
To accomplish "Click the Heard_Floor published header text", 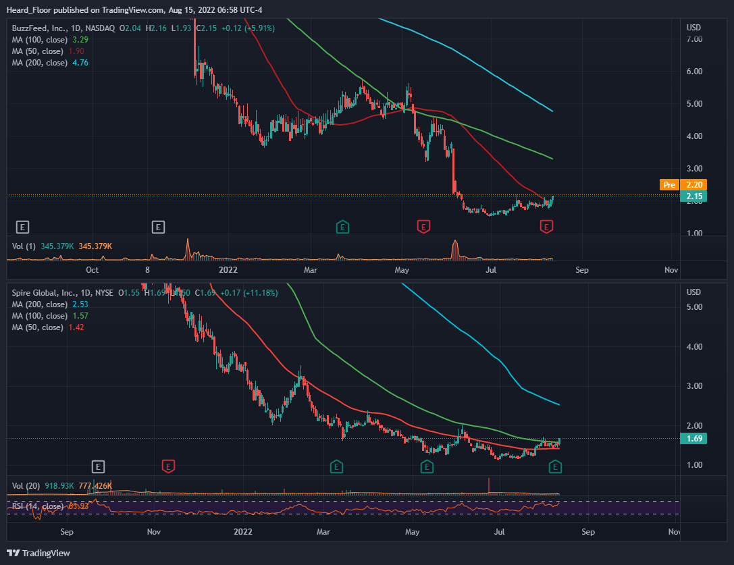I will click(134, 10).
